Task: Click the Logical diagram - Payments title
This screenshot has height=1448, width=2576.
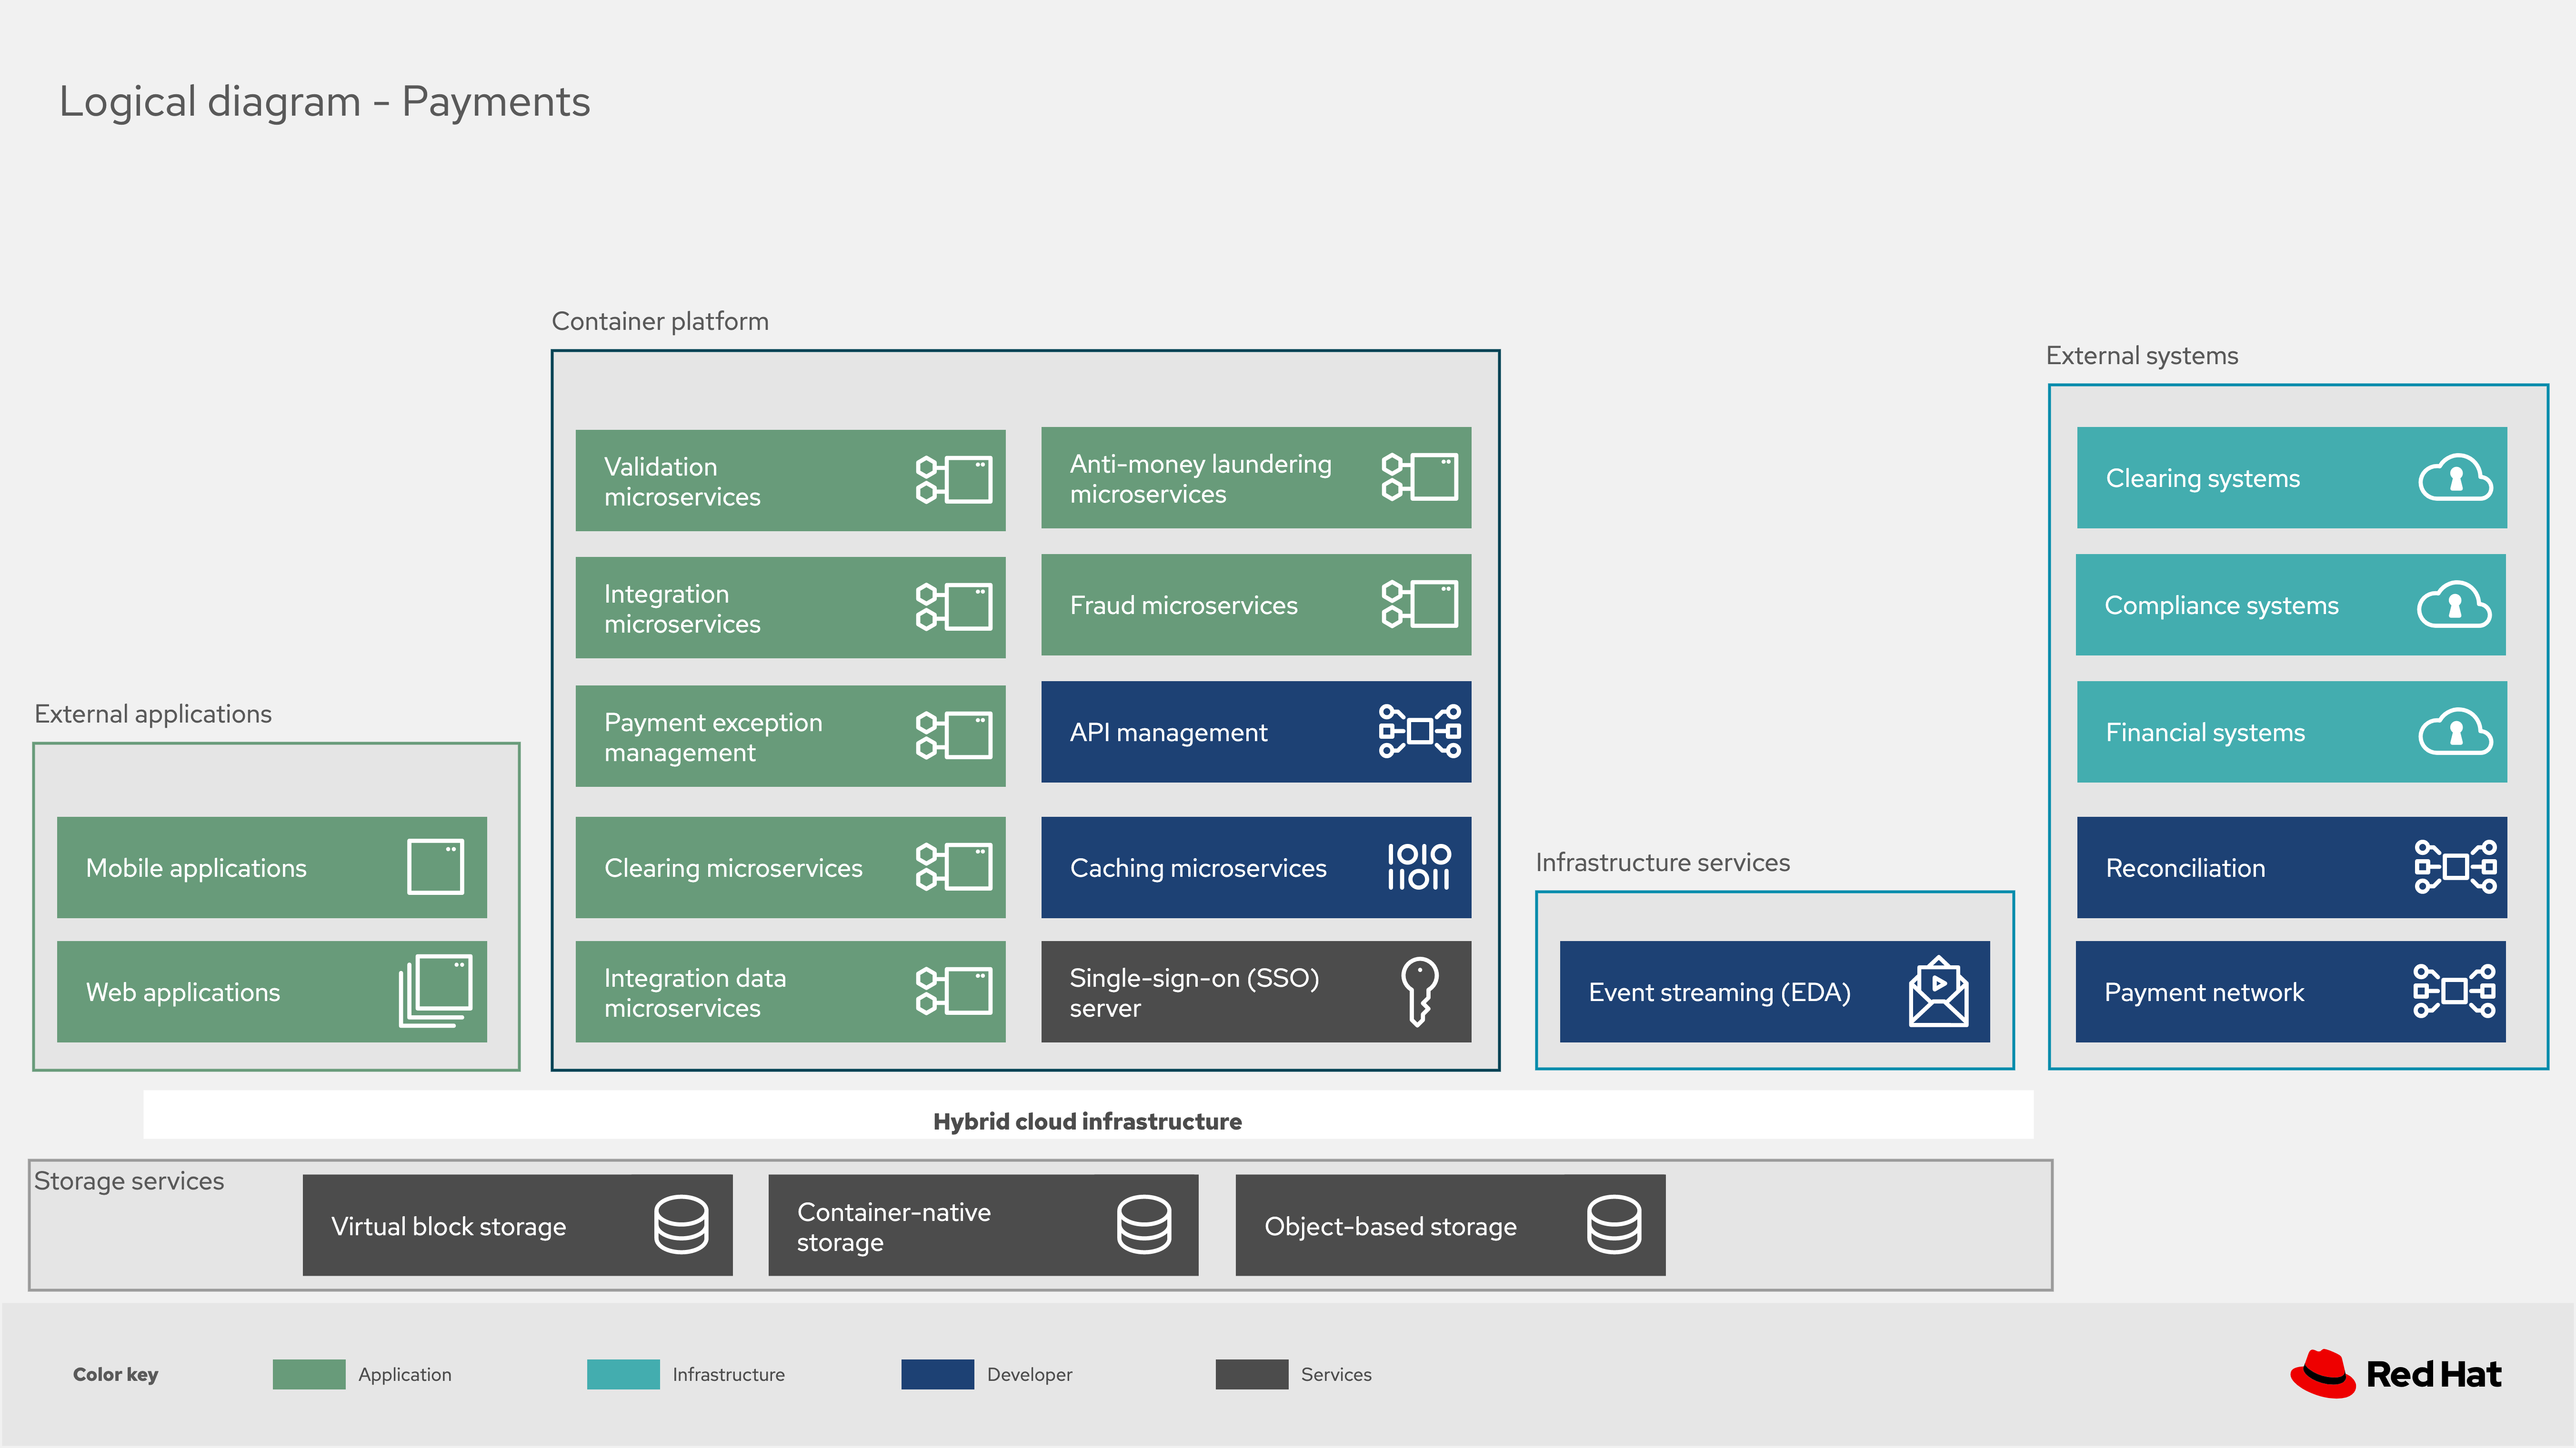Action: 325,102
